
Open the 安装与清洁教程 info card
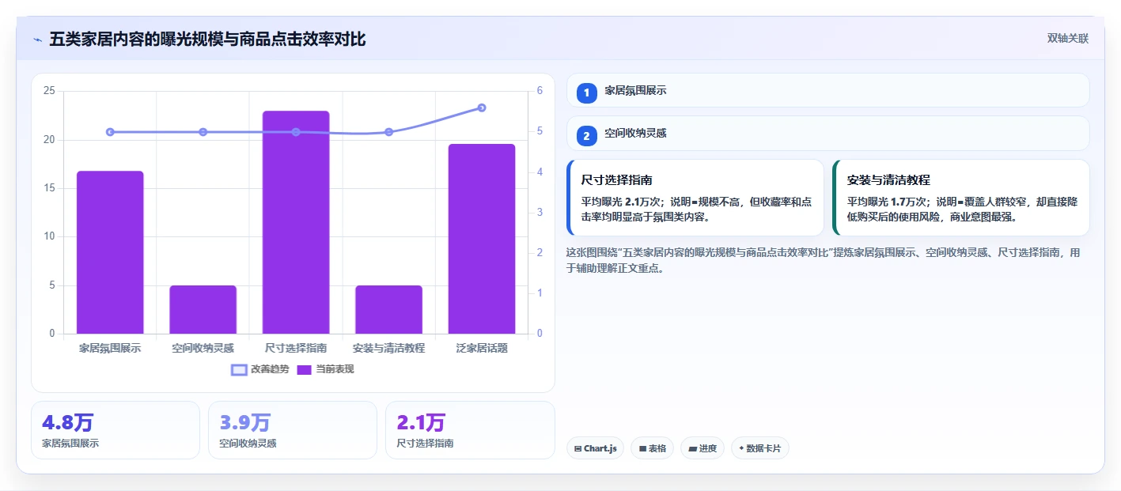961,198
